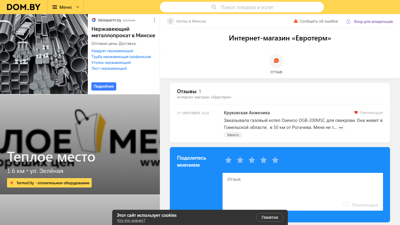Click the red heart Рекомендую icon

click(x=356, y=112)
